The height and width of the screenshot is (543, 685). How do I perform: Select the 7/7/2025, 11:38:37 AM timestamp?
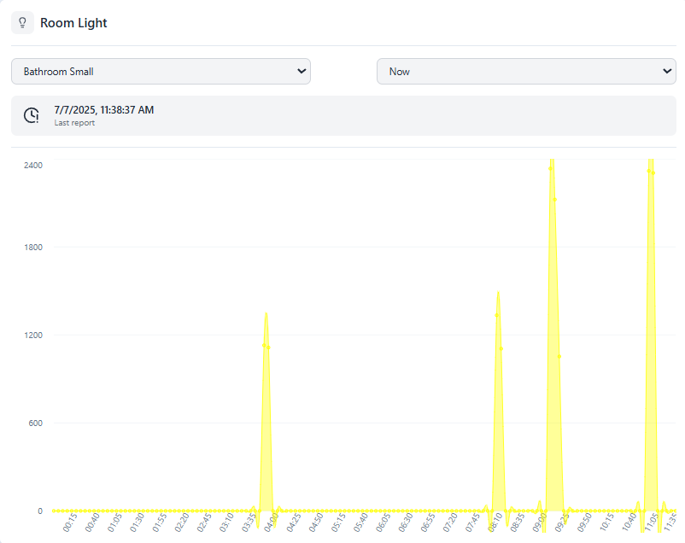point(103,109)
